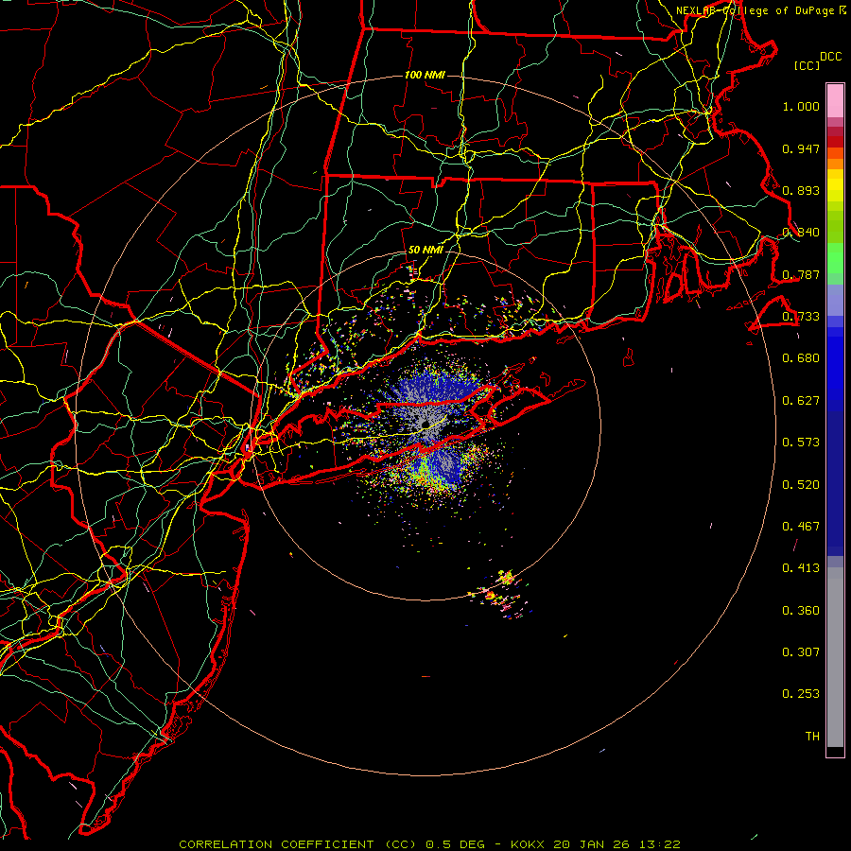Click the black radar site dot on Long Island
The height and width of the screenshot is (851, 851).
(425, 425)
